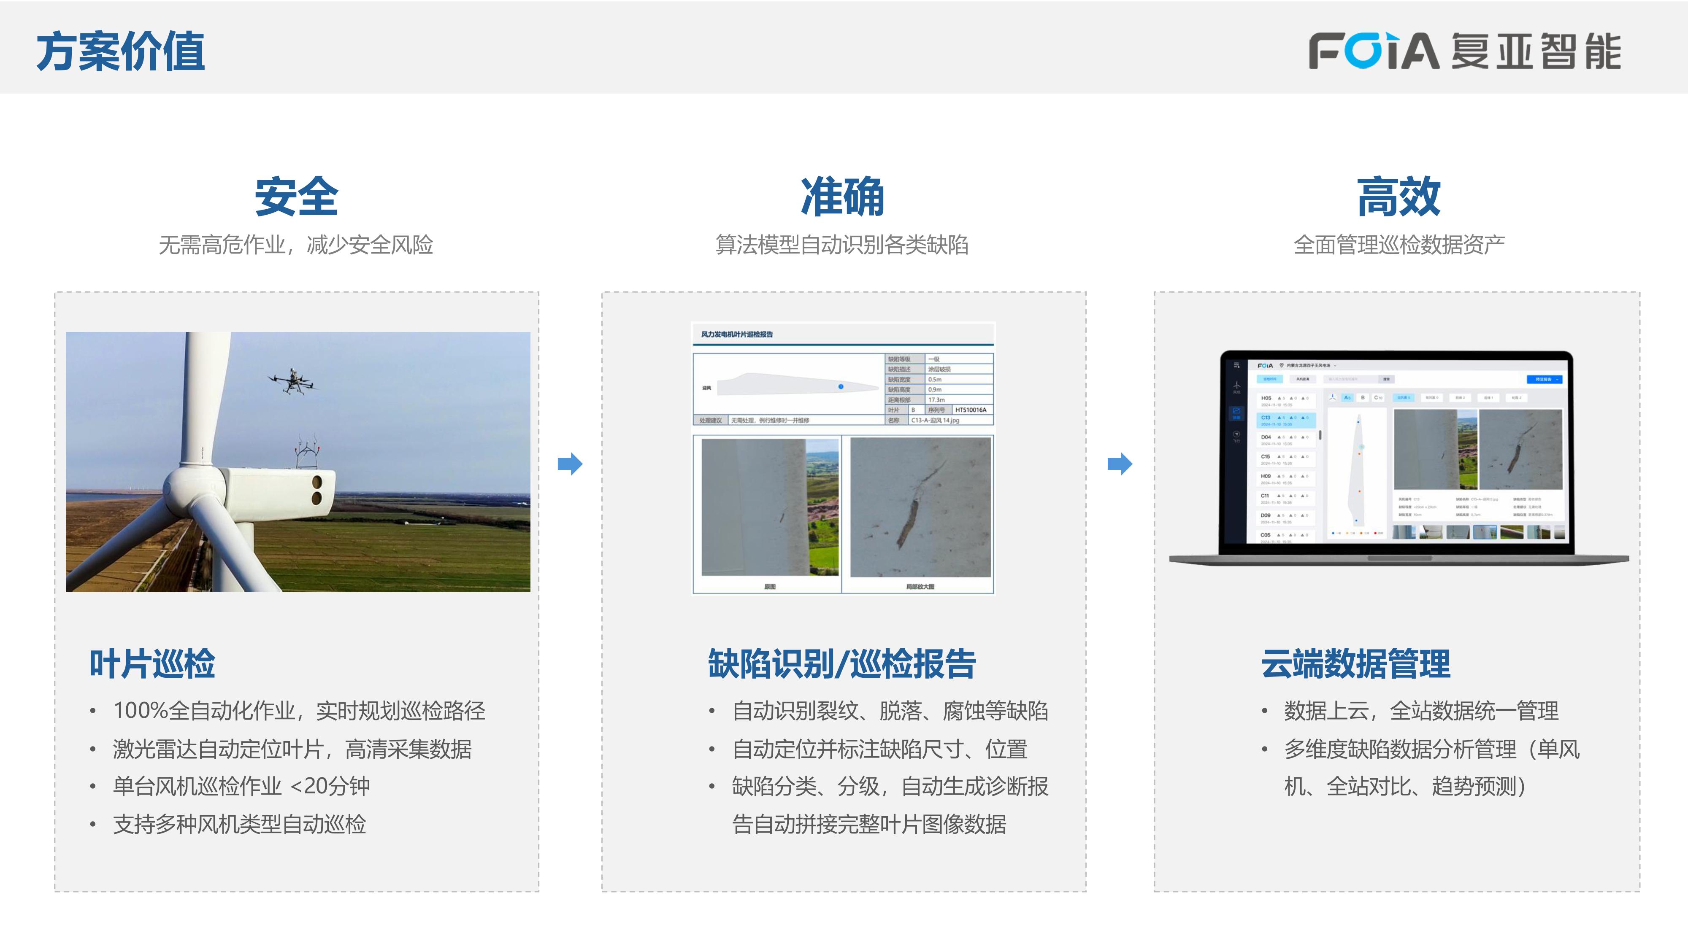Click the FOIA logo in the app's top bar
Image resolution: width=1688 pixels, height=949 pixels.
pos(1265,365)
